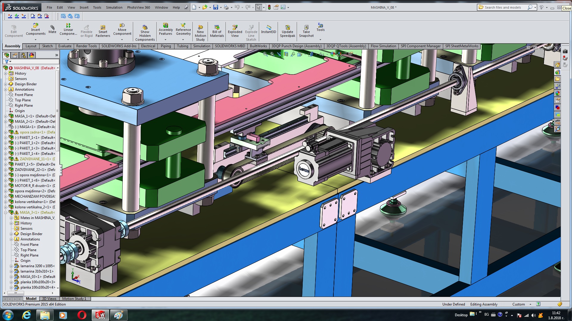
Task: Click the Exploded View icon
Action: coord(235,28)
